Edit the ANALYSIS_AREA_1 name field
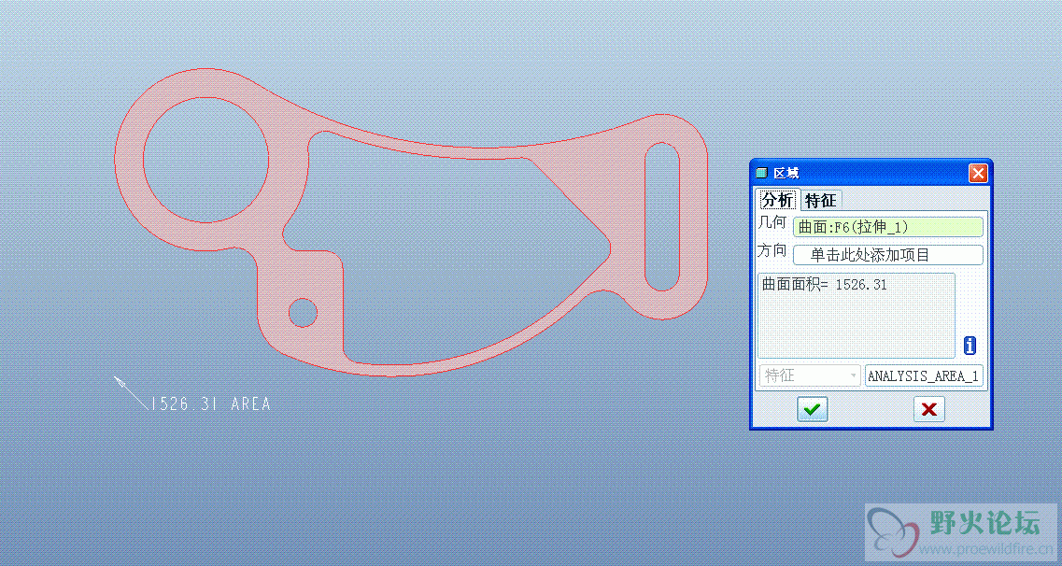This screenshot has width=1062, height=566. [x=924, y=375]
